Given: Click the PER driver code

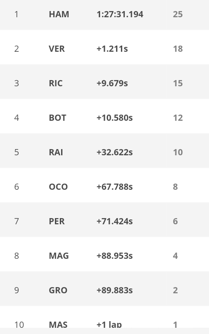Looking at the screenshot, I should coord(57,221).
